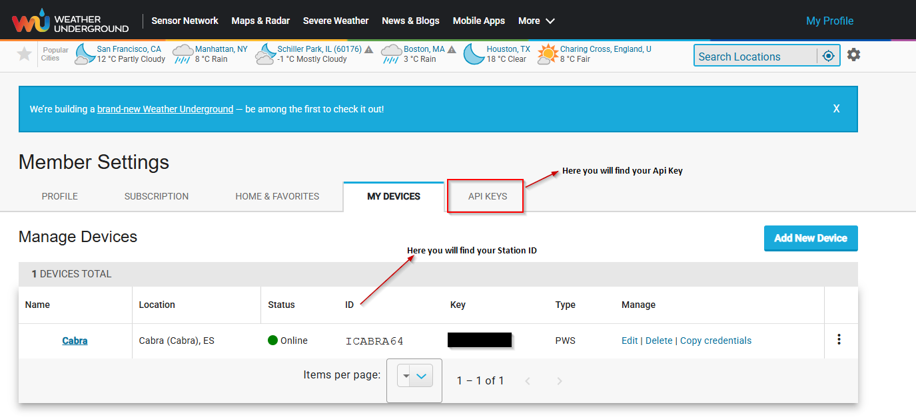916x419 pixels.
Task: Click the Boston, MA city link
Action: click(424, 49)
